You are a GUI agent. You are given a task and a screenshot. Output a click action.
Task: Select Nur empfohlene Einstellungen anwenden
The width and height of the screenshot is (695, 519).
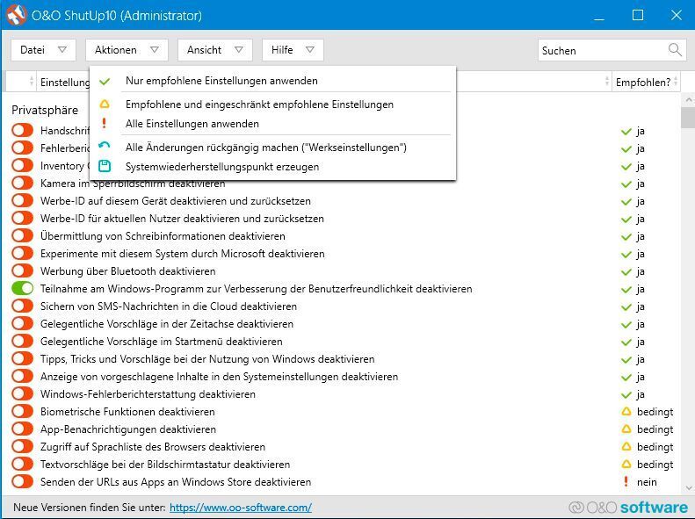pyautogui.click(x=272, y=81)
